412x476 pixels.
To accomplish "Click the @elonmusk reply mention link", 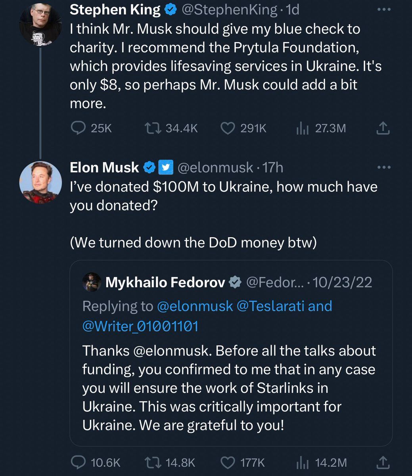I will coord(195,306).
